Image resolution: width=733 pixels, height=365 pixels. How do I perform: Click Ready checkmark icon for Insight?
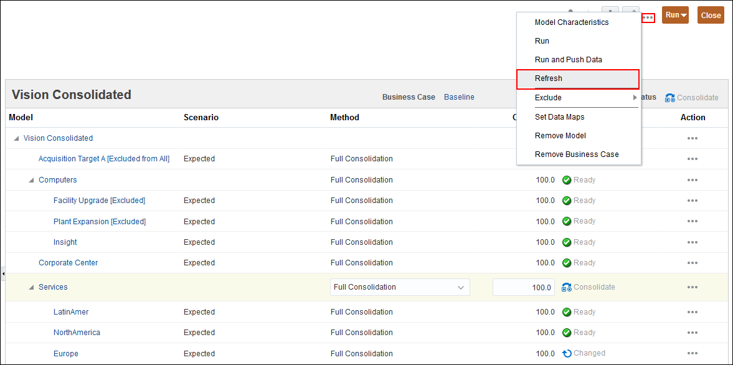[x=567, y=242]
